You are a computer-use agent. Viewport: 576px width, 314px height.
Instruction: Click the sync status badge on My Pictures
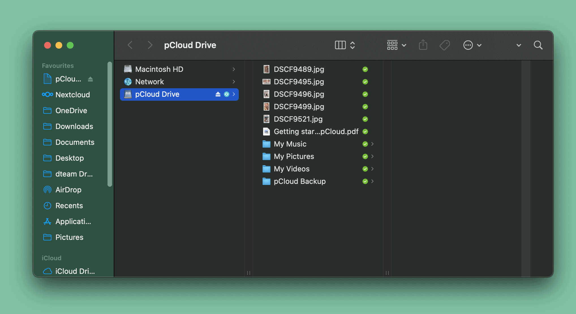click(x=365, y=156)
